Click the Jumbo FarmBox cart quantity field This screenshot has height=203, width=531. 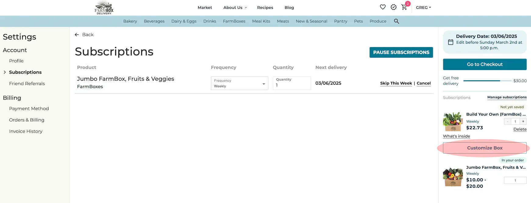click(x=515, y=180)
